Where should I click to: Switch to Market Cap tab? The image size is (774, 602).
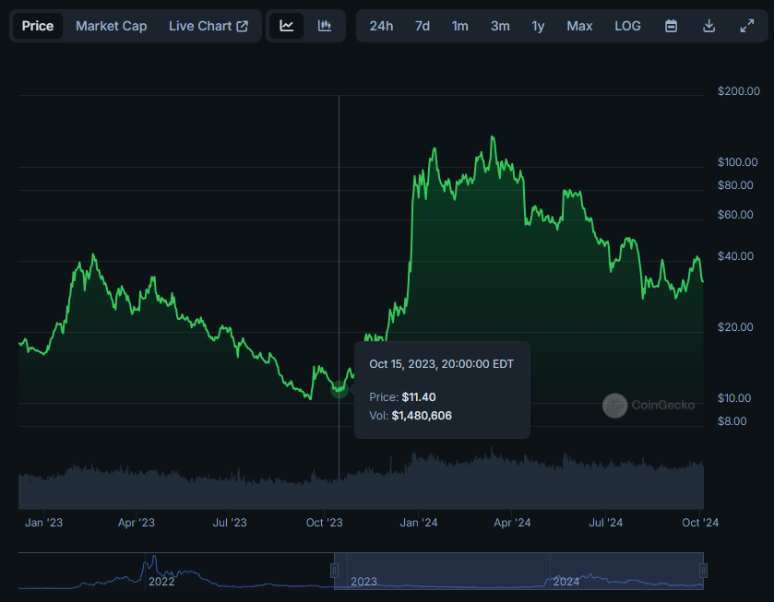[x=111, y=26]
